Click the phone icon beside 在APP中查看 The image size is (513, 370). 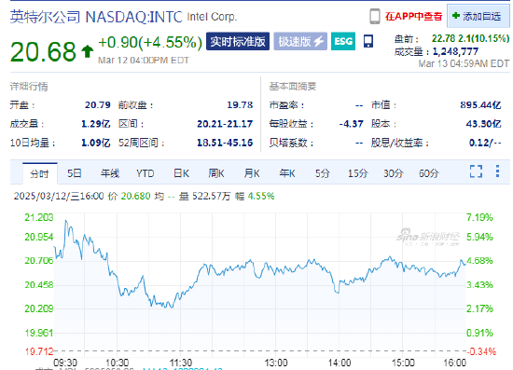pyautogui.click(x=375, y=17)
